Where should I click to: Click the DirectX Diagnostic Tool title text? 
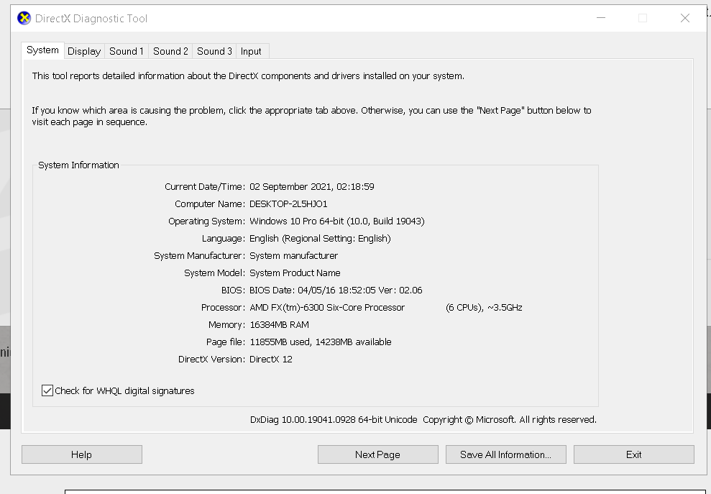[x=91, y=18]
